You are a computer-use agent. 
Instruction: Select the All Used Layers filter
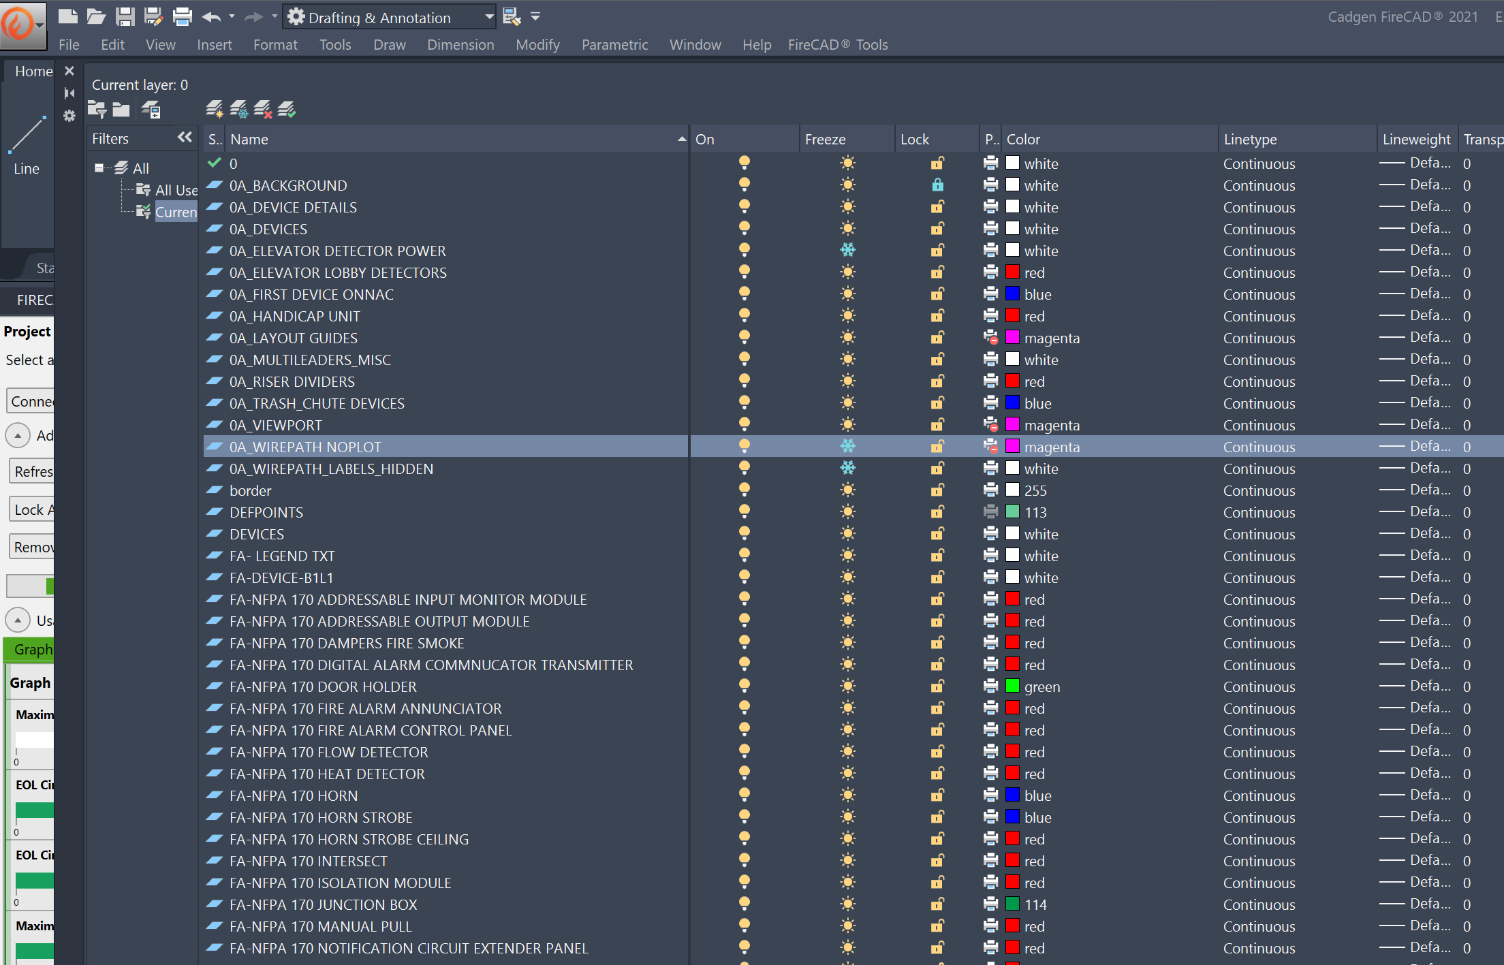click(x=176, y=190)
